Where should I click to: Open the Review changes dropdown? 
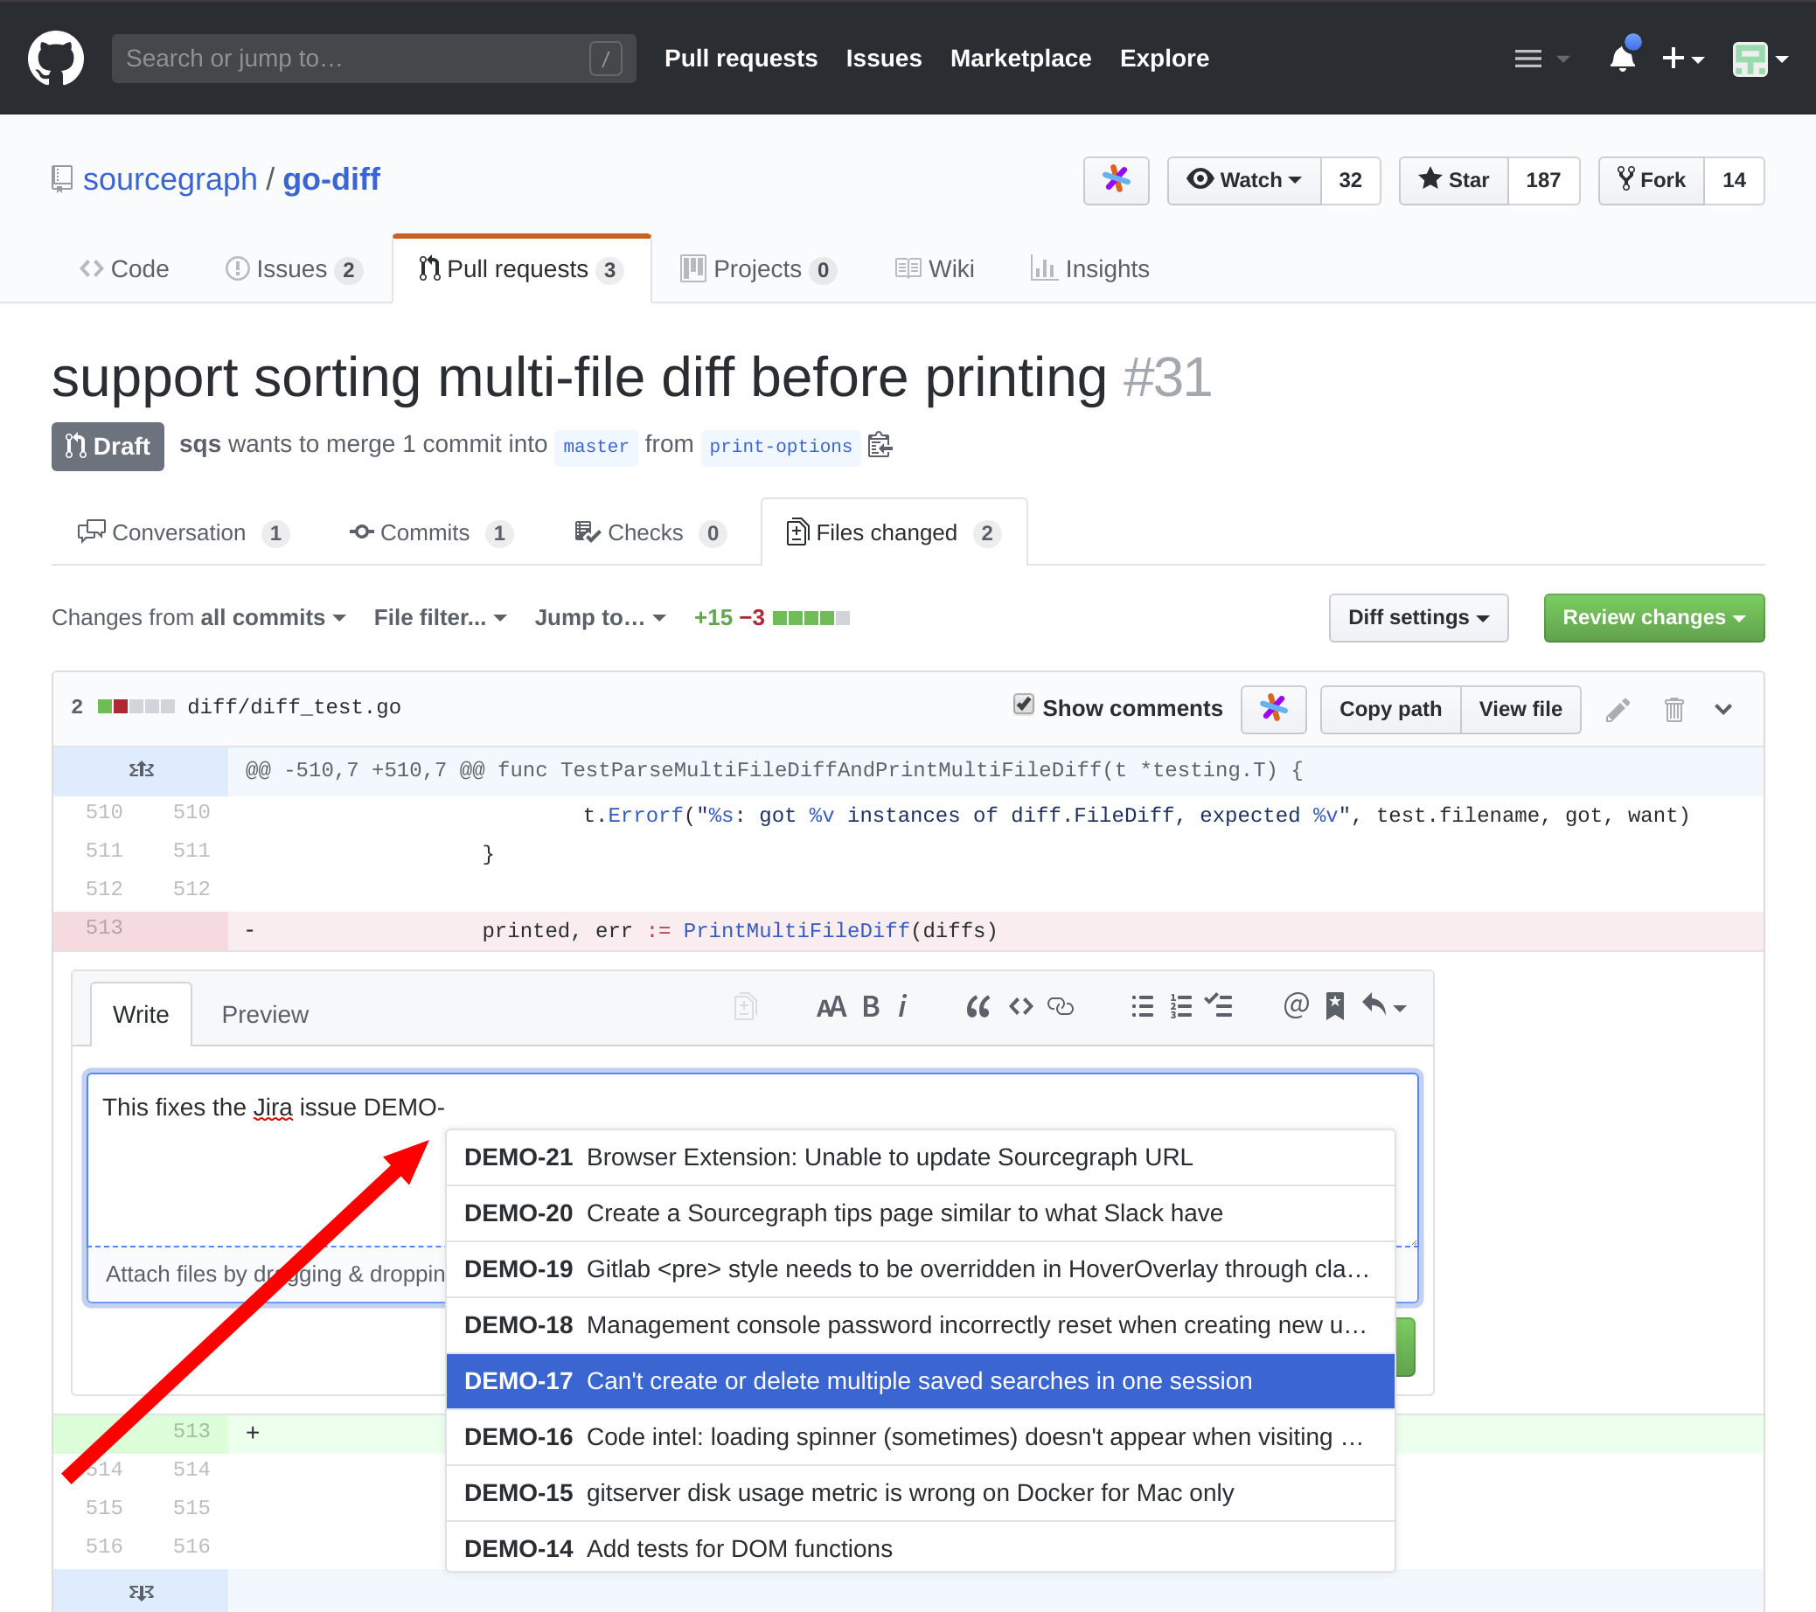[1652, 617]
